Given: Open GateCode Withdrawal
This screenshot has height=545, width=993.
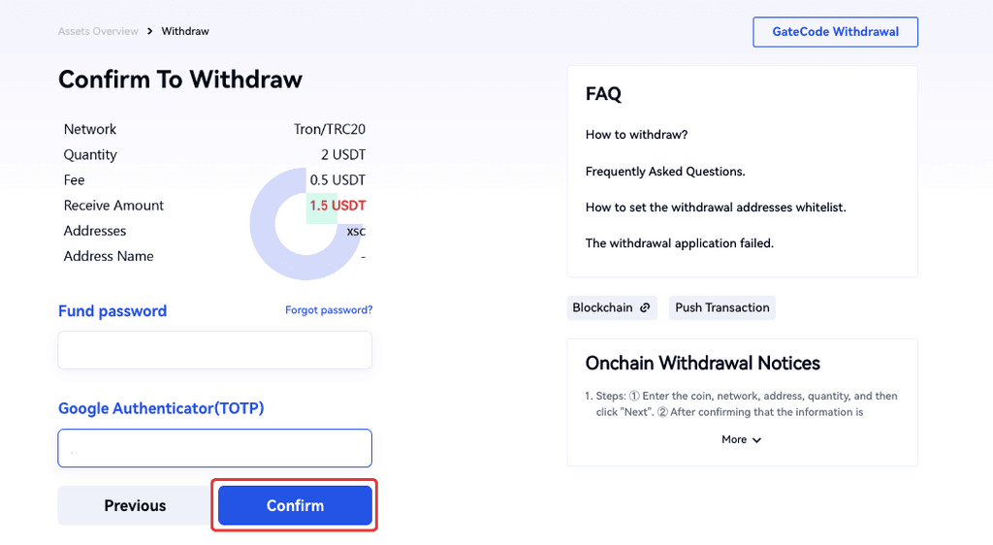Looking at the screenshot, I should tap(835, 32).
